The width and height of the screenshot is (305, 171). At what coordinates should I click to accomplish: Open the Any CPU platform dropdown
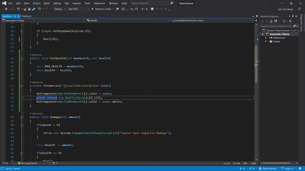pos(78,9)
